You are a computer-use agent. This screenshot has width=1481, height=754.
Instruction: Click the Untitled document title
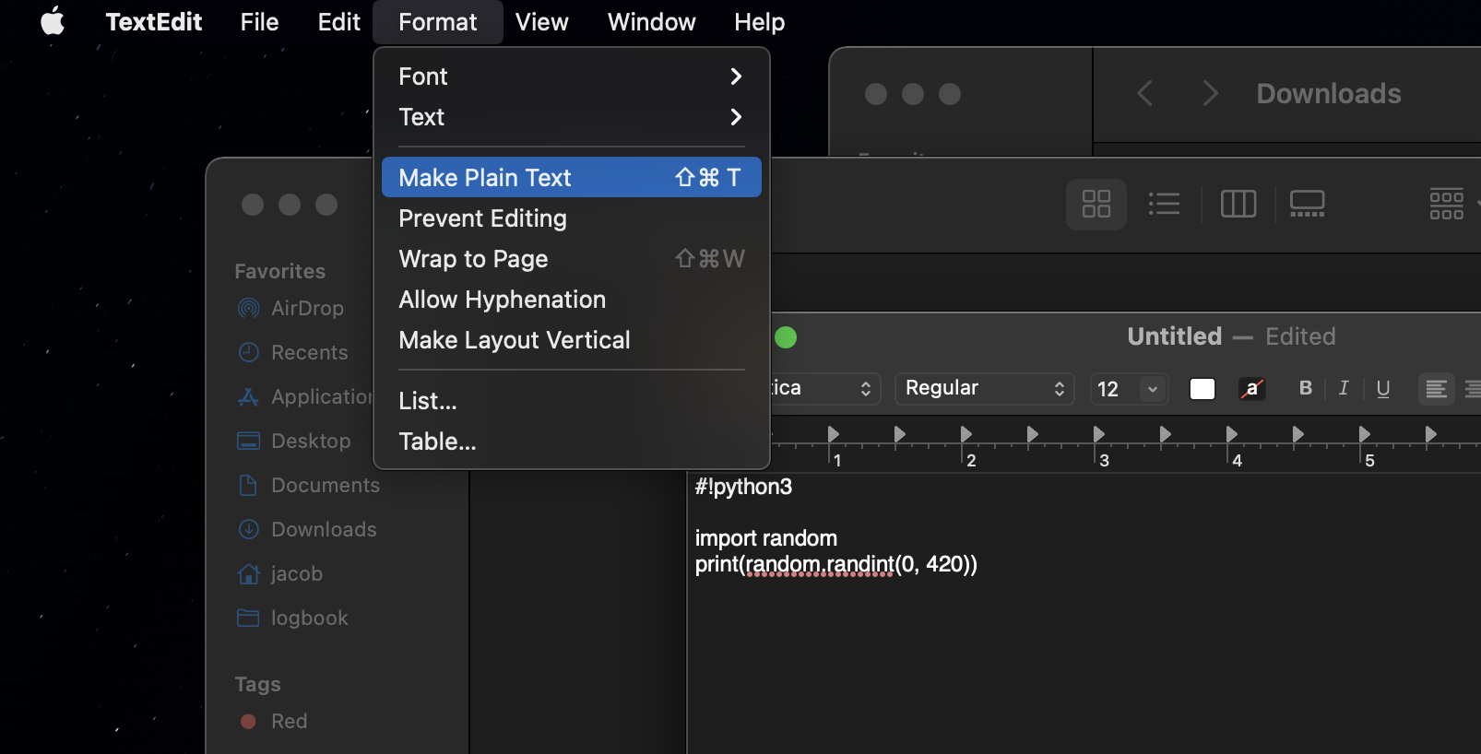click(x=1175, y=336)
